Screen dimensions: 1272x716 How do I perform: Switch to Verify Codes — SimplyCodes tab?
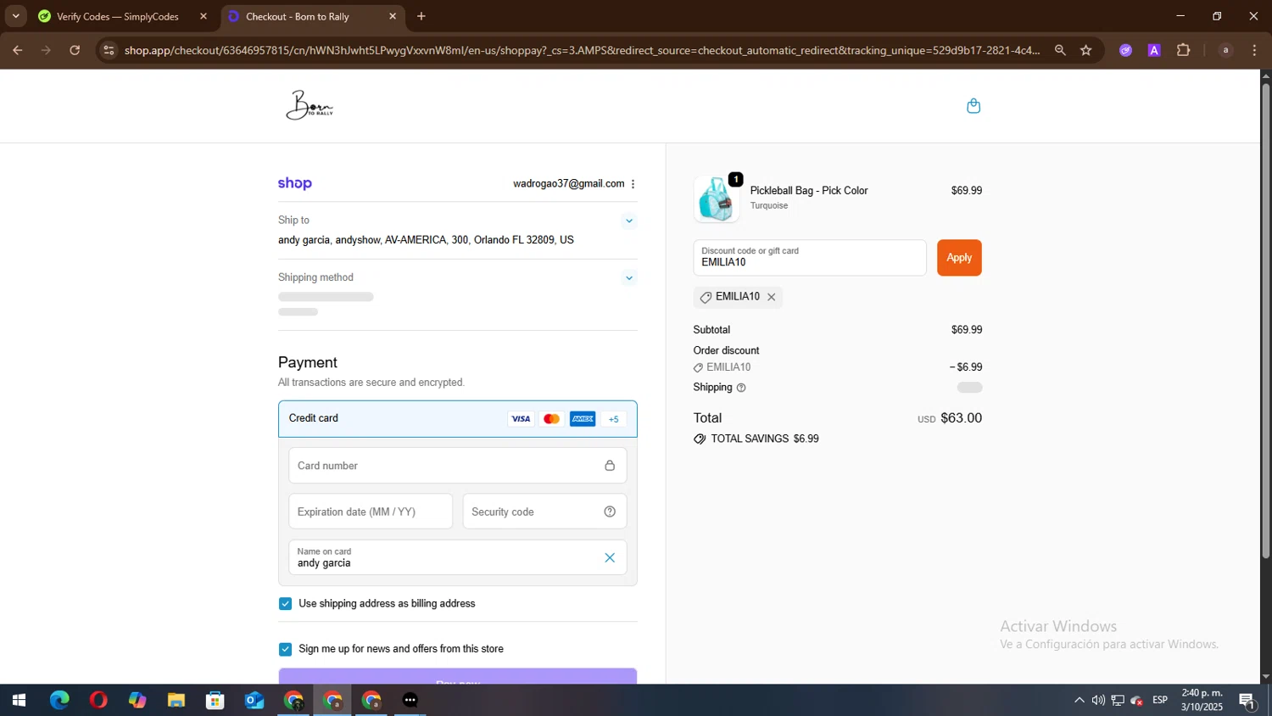[x=117, y=16]
